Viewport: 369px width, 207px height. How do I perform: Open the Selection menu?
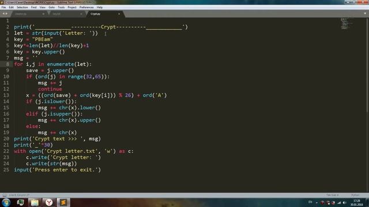pos(22,7)
